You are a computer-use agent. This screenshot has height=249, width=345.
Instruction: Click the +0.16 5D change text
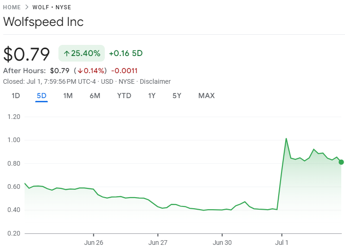click(x=126, y=53)
